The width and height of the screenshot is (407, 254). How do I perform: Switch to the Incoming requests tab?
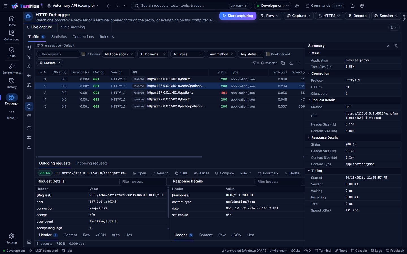[92, 163]
